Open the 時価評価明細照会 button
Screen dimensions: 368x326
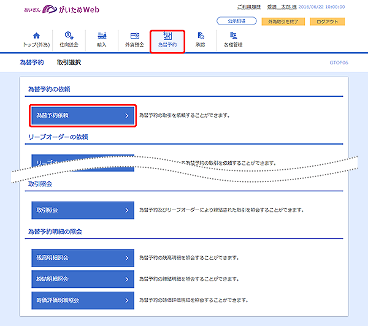[x=83, y=300]
